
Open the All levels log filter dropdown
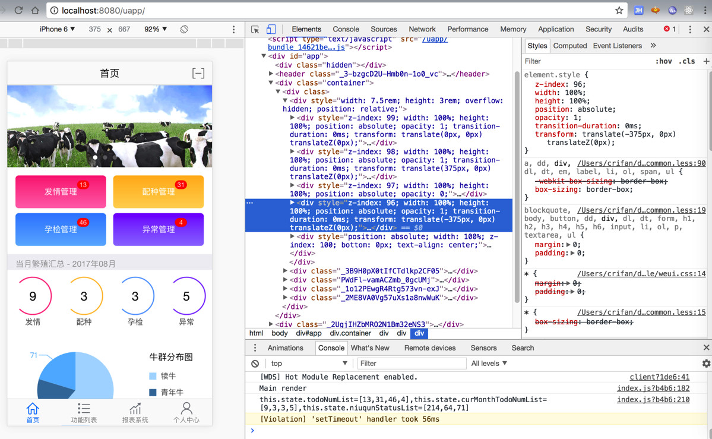[489, 364]
